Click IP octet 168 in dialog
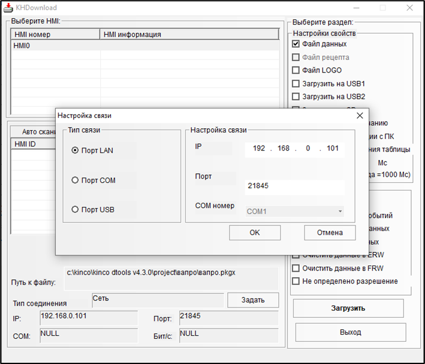The width and height of the screenshot is (425, 364). [284, 148]
